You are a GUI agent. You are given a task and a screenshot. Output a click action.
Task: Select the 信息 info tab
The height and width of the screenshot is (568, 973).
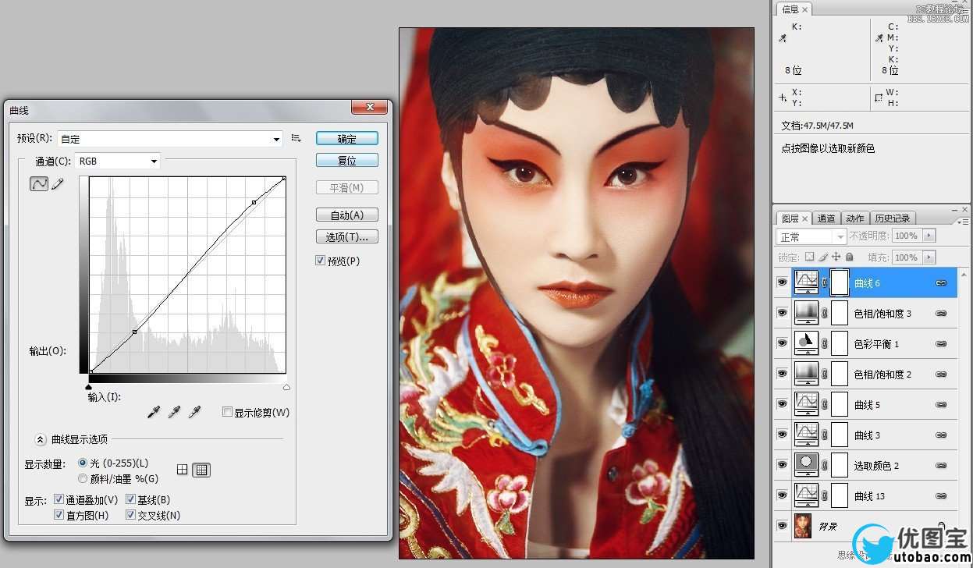tap(794, 9)
